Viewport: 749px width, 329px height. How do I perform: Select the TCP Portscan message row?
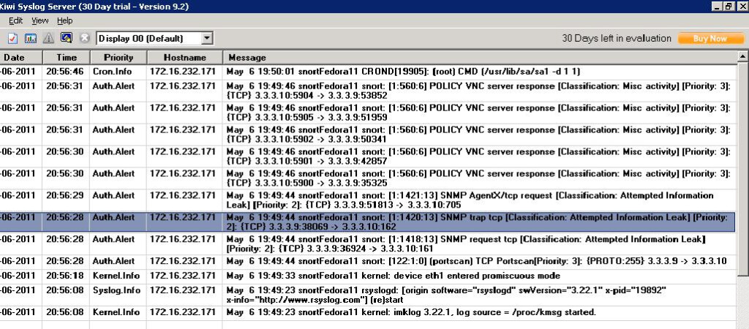[480, 262]
